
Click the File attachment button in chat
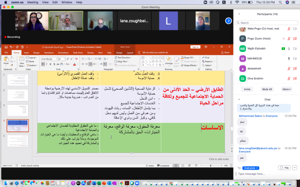(284, 167)
